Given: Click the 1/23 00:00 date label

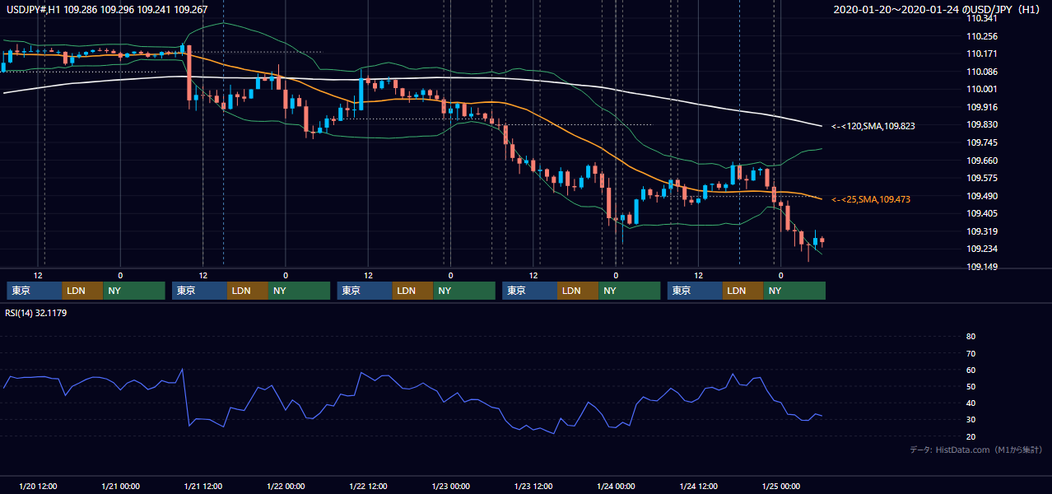Looking at the screenshot, I should point(450,486).
